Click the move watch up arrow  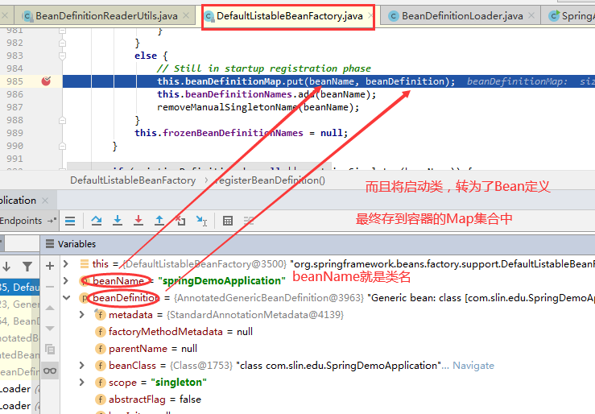pos(50,308)
